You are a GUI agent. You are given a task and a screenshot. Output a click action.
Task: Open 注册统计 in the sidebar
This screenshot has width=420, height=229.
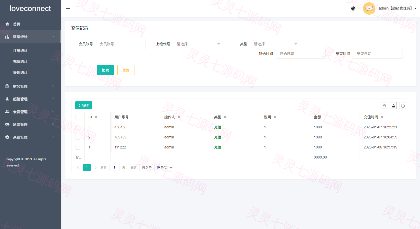[x=20, y=51]
